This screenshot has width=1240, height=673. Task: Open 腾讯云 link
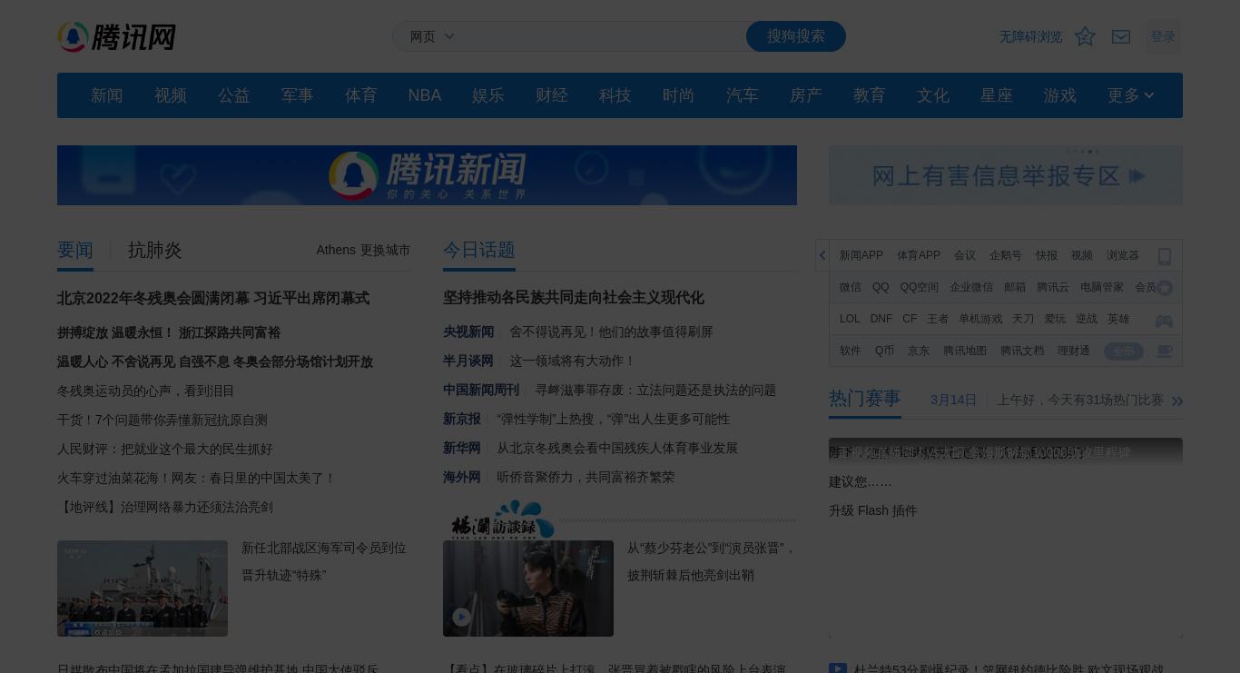(1053, 287)
